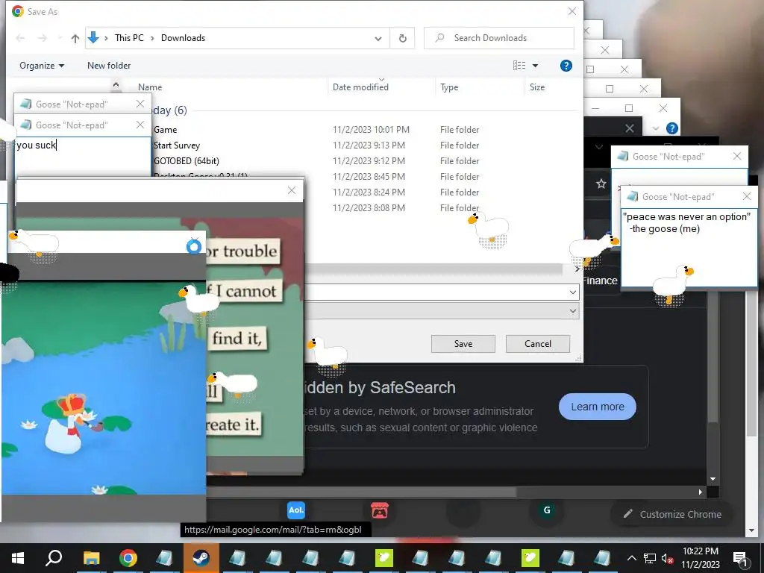The width and height of the screenshot is (764, 573).
Task: Open the notification center icon
Action: (740, 558)
